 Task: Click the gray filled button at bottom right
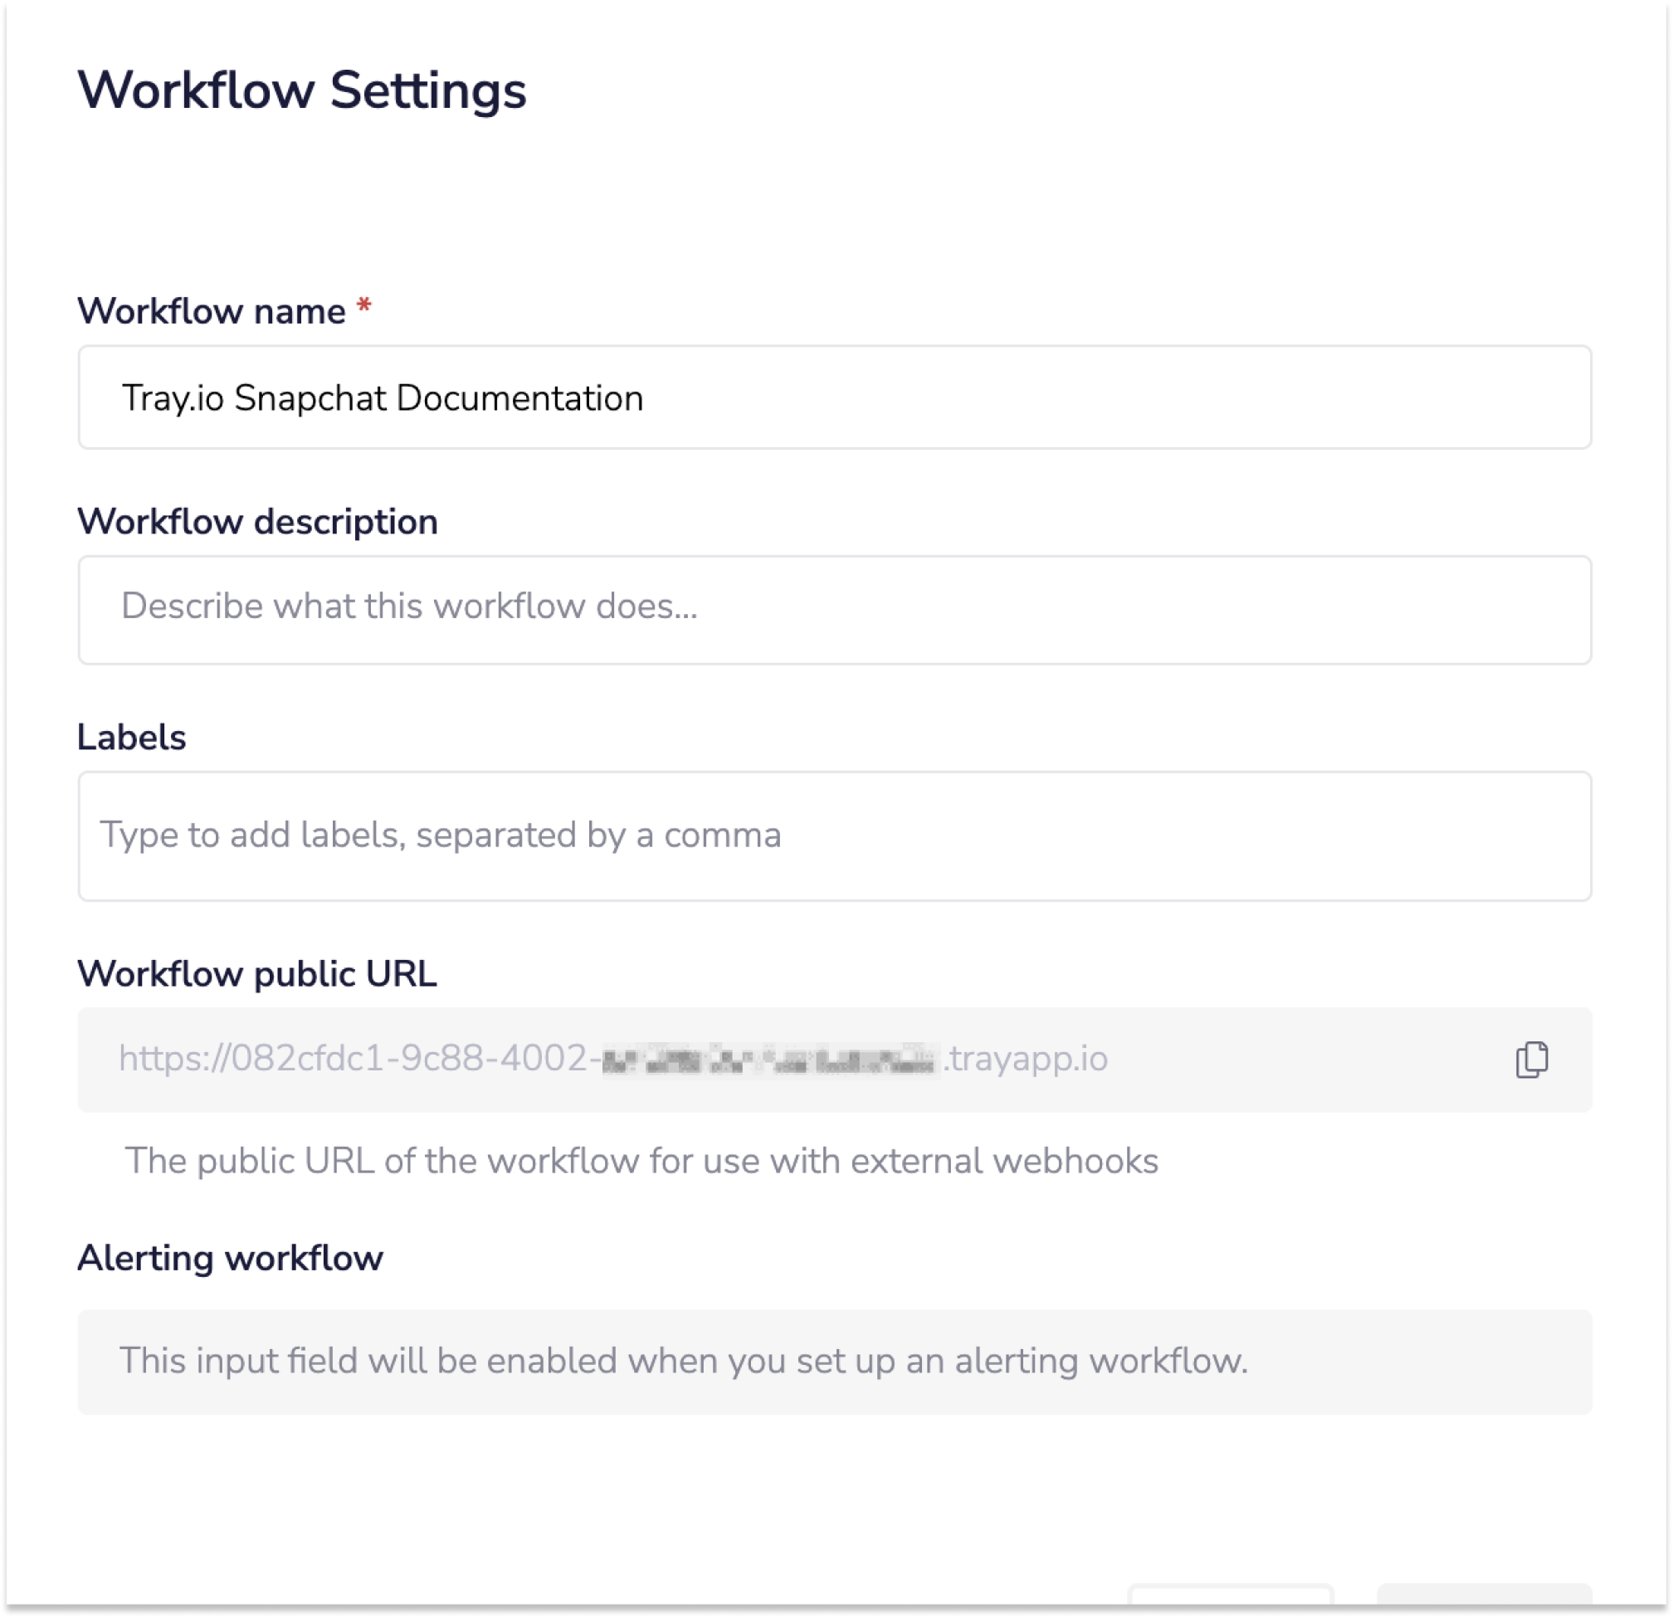[1484, 1595]
